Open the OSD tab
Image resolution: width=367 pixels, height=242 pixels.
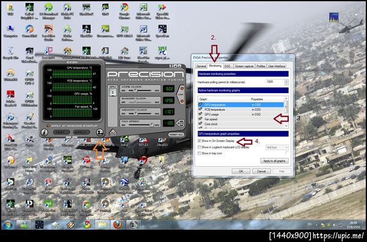(x=228, y=66)
